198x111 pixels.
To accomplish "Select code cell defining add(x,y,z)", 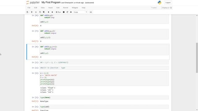I will coord(104,34).
